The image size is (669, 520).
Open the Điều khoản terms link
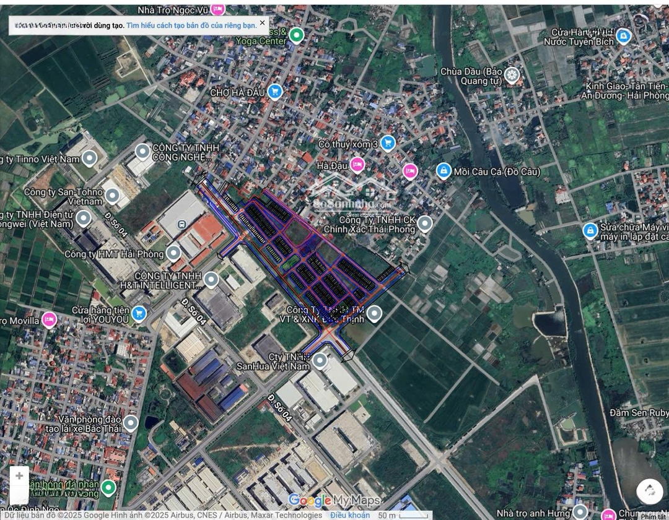349,515
